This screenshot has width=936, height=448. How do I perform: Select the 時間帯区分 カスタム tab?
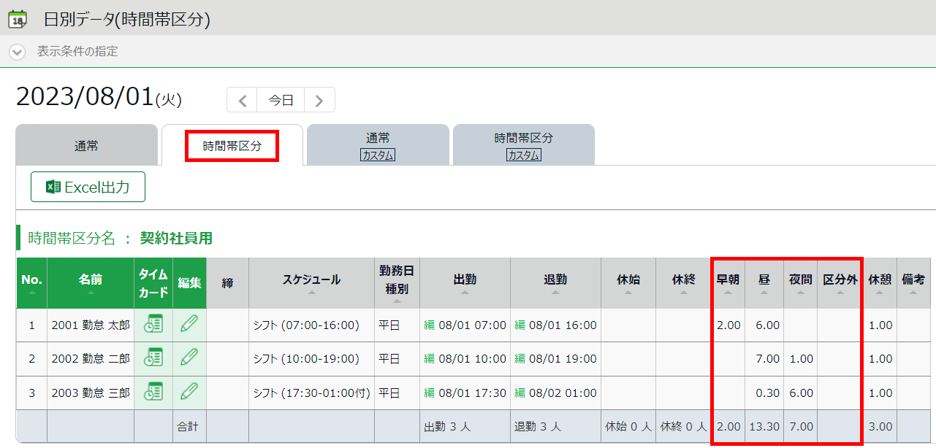[x=523, y=146]
